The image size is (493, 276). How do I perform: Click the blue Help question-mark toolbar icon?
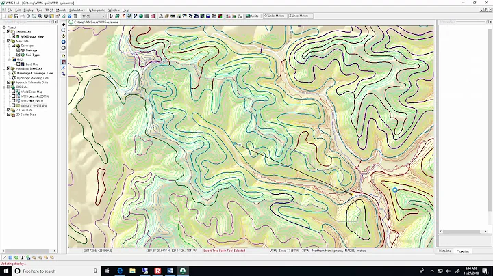(69, 16)
